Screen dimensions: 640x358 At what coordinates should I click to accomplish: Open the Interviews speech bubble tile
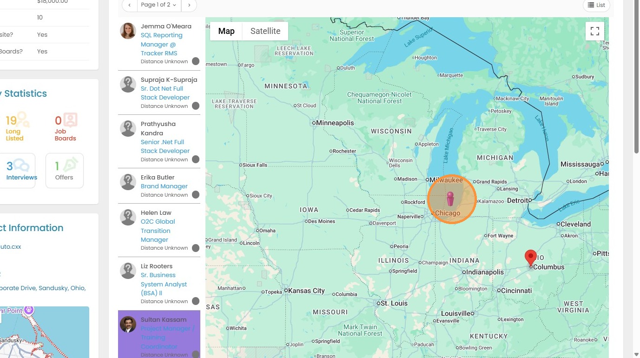(17, 171)
